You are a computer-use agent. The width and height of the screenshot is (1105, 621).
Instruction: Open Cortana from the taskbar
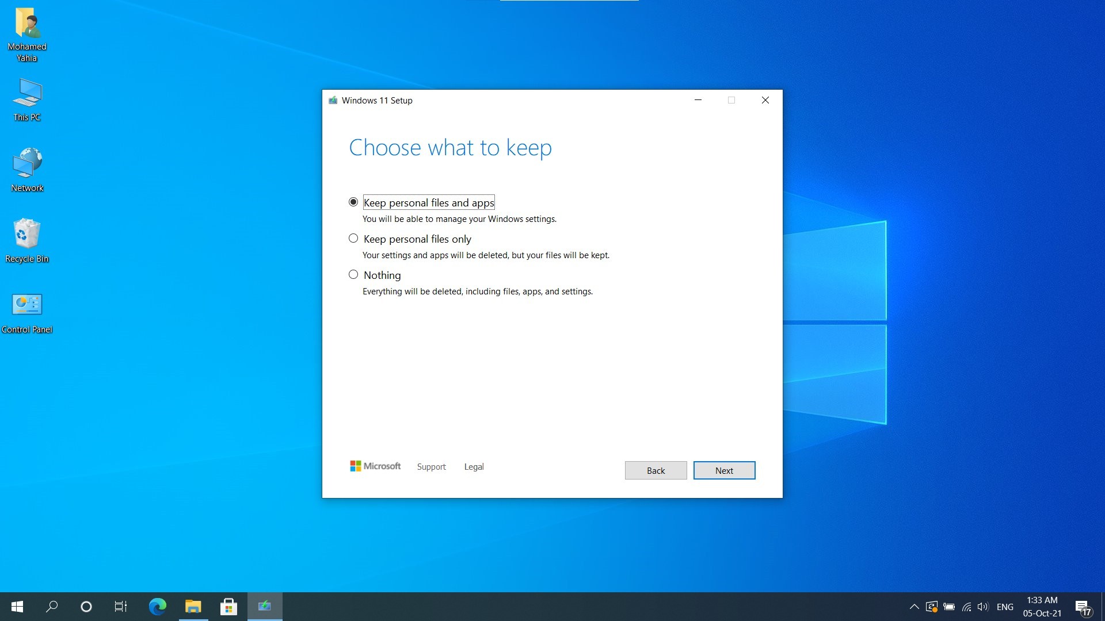click(86, 607)
